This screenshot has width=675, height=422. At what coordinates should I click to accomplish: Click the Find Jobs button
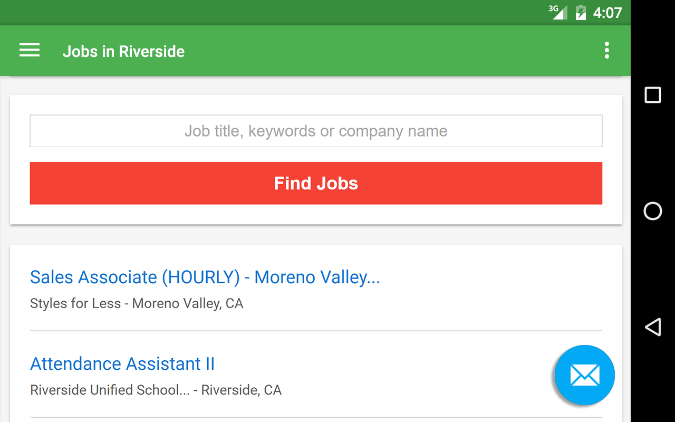click(x=316, y=183)
